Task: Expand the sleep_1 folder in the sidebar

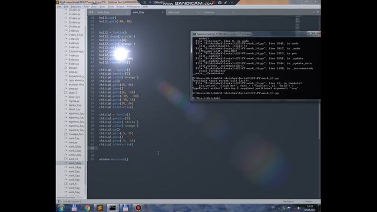Action: pos(72,92)
